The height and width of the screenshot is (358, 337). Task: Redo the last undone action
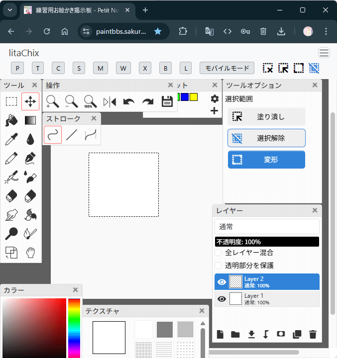[148, 102]
